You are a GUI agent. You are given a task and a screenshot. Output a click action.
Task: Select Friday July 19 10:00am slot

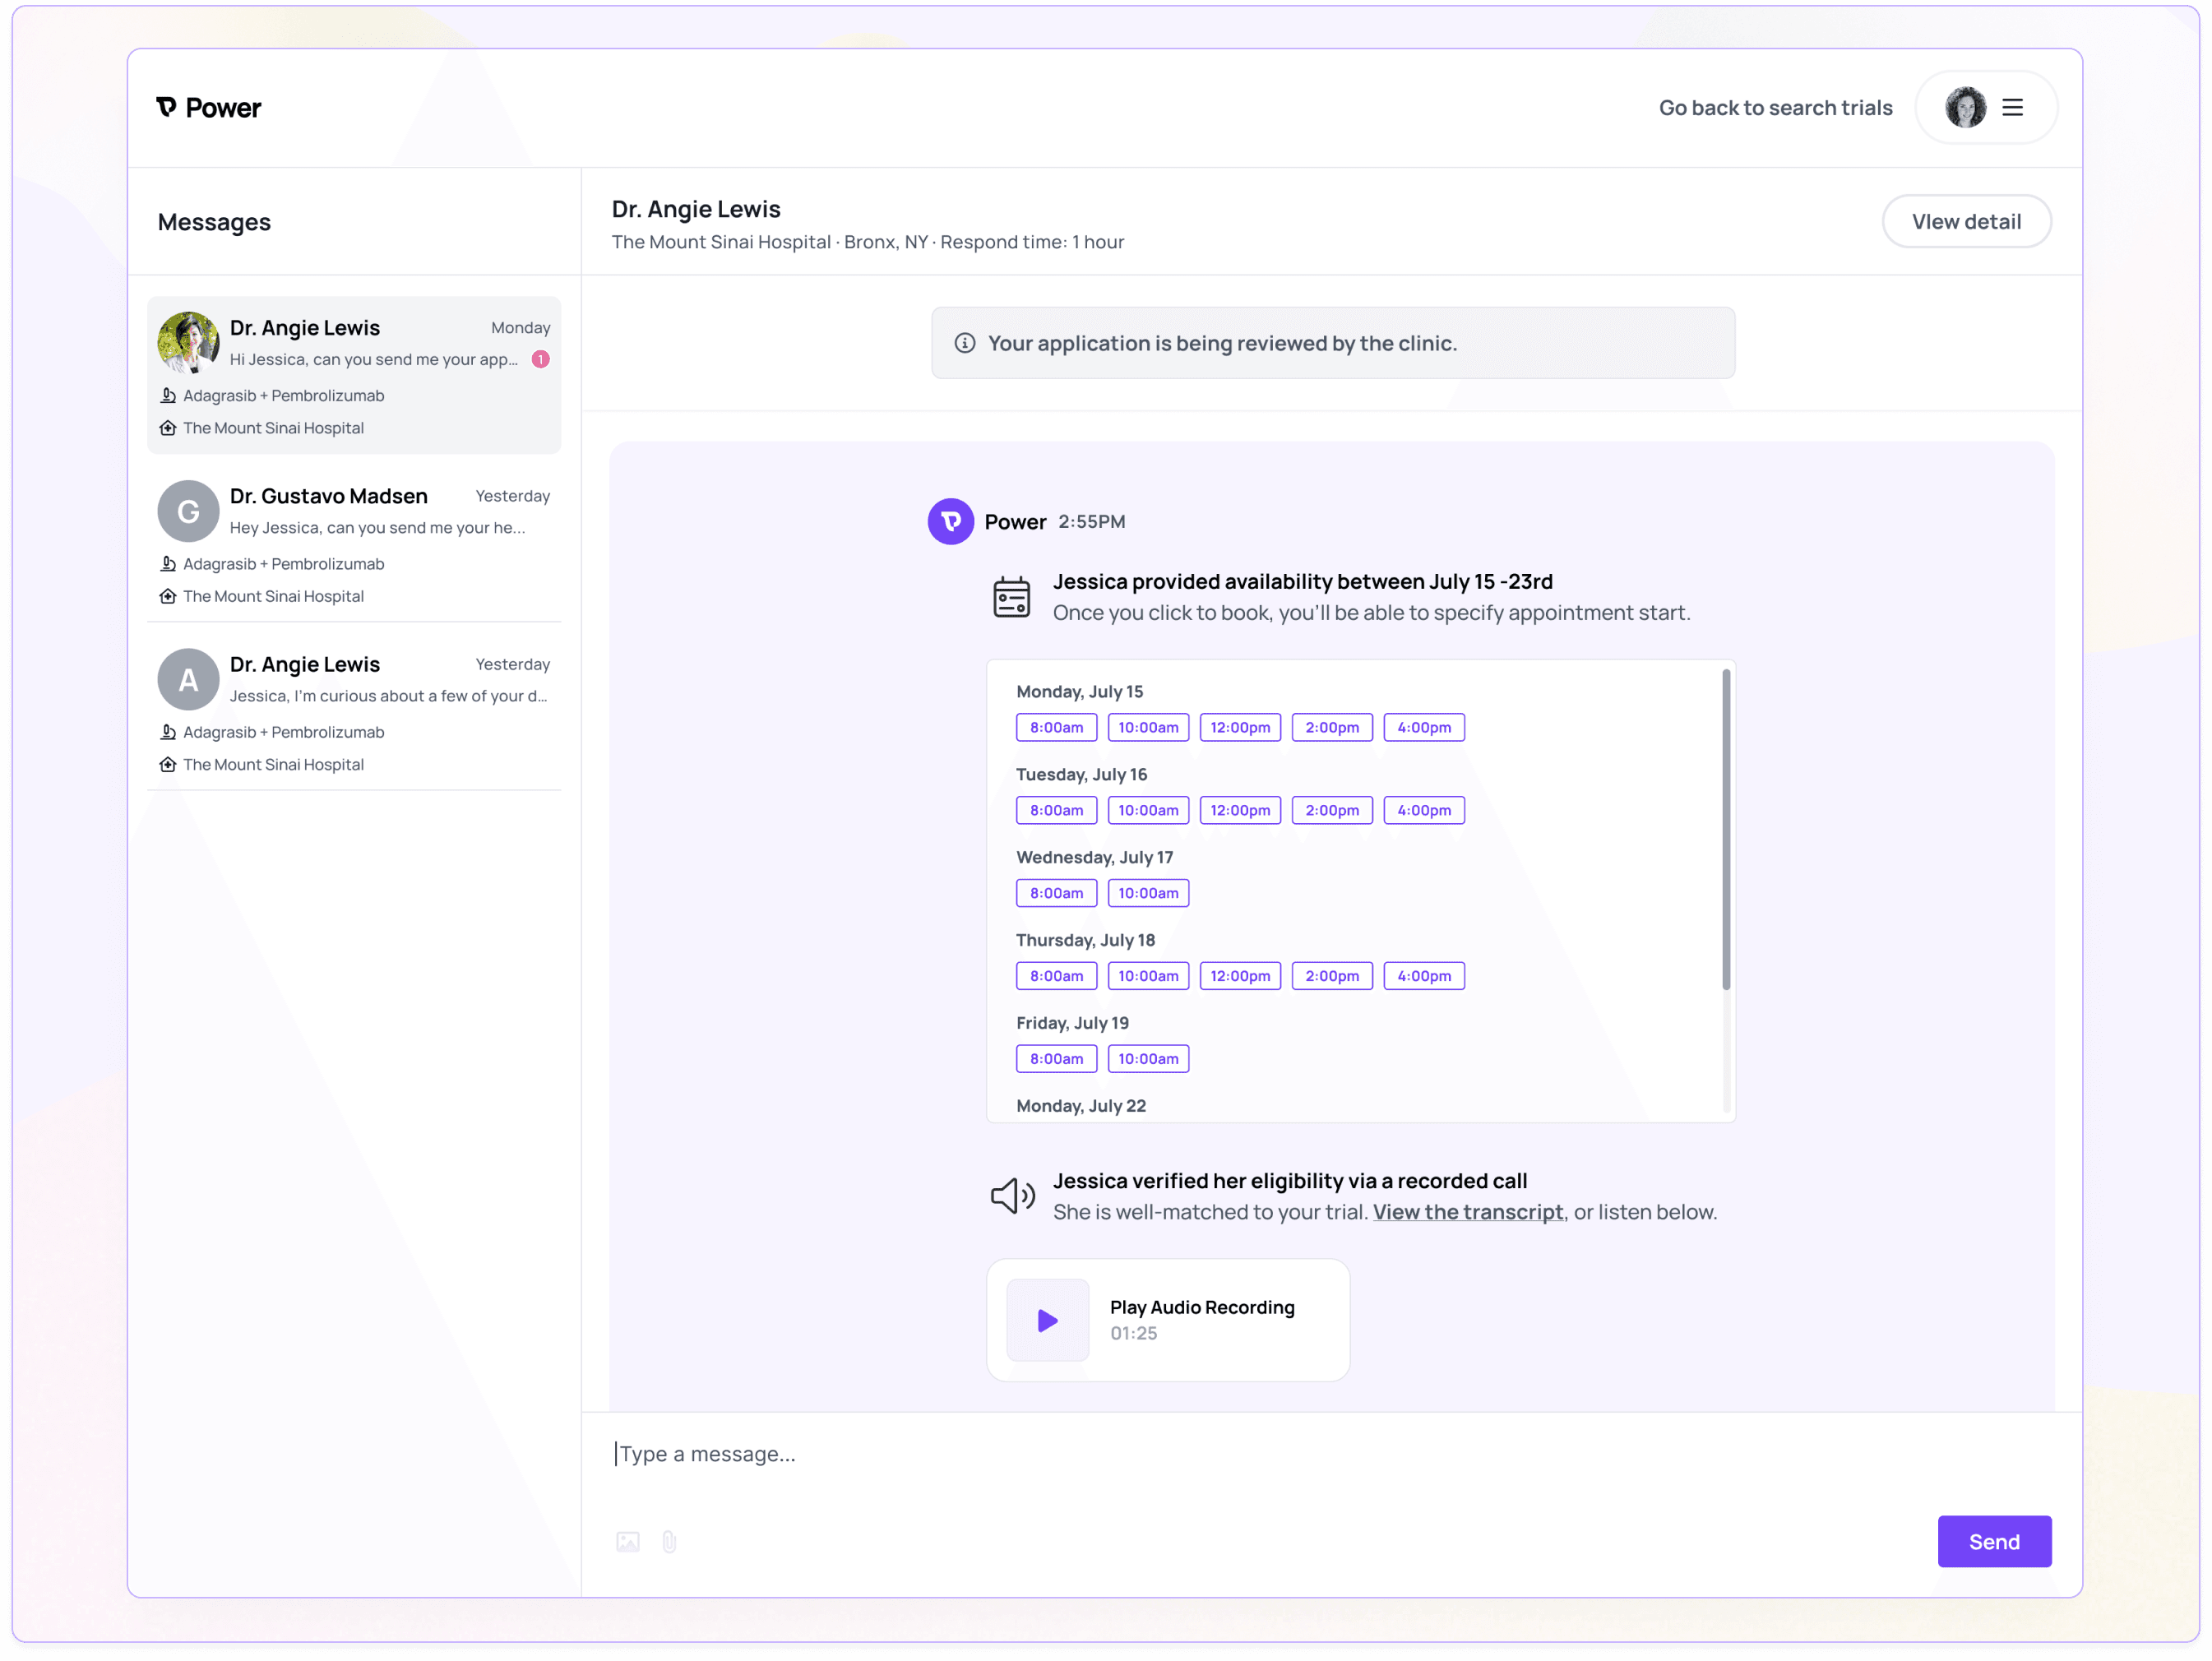click(1148, 1059)
